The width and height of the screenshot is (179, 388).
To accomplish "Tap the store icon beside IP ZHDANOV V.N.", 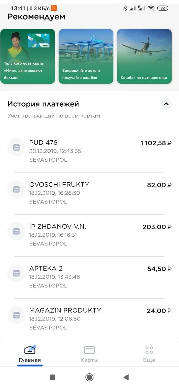I will pyautogui.click(x=16, y=232).
